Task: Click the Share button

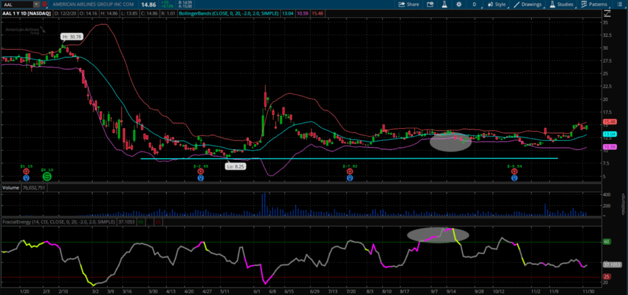Action: point(409,4)
